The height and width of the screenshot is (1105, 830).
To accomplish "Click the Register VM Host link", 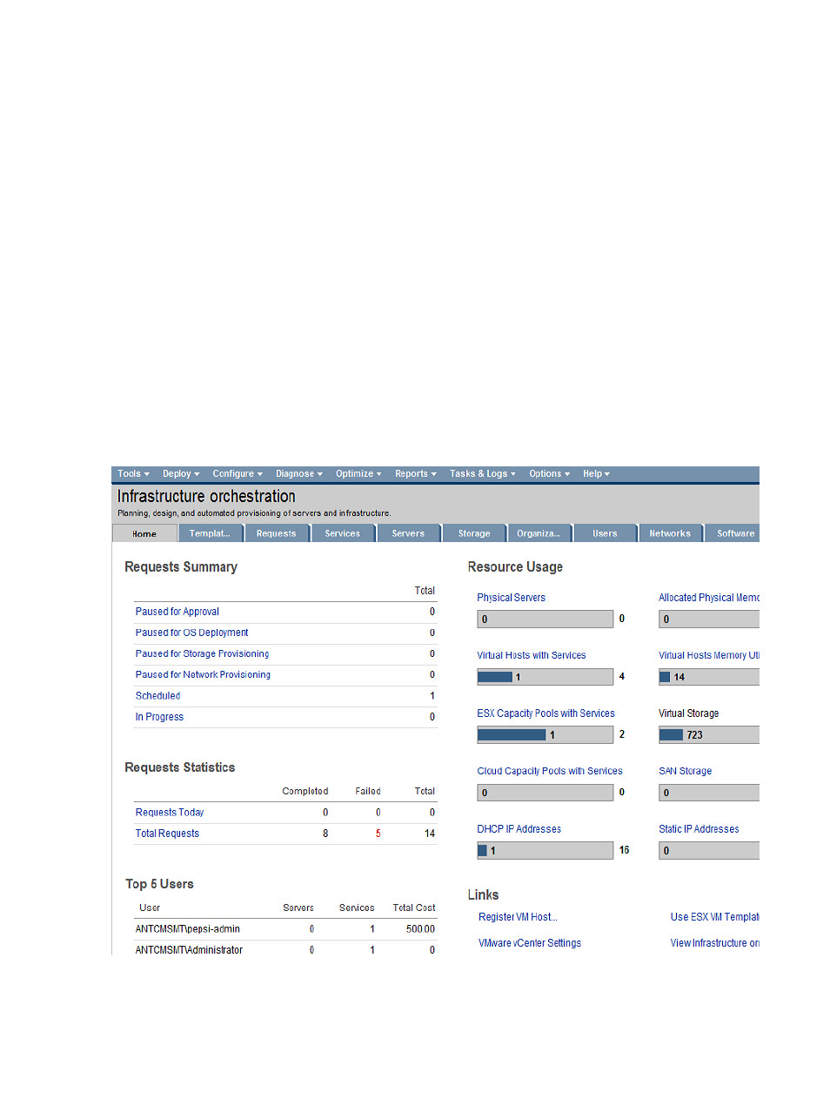I will (x=519, y=917).
